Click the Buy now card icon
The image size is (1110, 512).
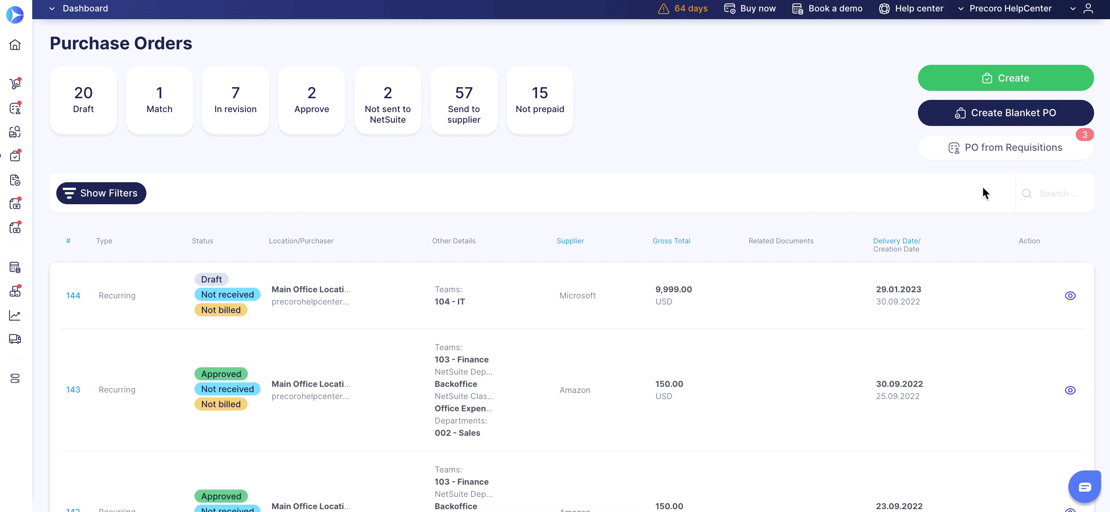pyautogui.click(x=730, y=9)
